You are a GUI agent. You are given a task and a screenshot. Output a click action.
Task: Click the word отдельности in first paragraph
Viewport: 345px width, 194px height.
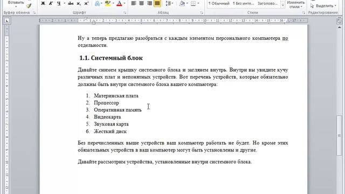click(x=92, y=45)
